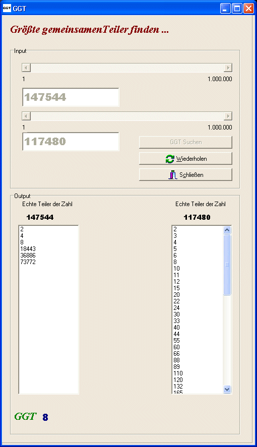Select divisor 18443 in the left list
The width and height of the screenshot is (257, 447).
coord(28,249)
